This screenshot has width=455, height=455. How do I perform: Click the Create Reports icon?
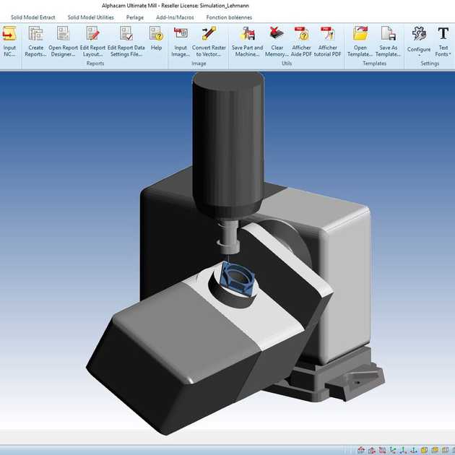35,34
